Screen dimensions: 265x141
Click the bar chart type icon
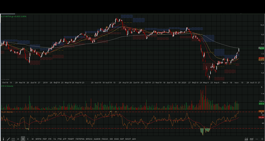[251, 139]
